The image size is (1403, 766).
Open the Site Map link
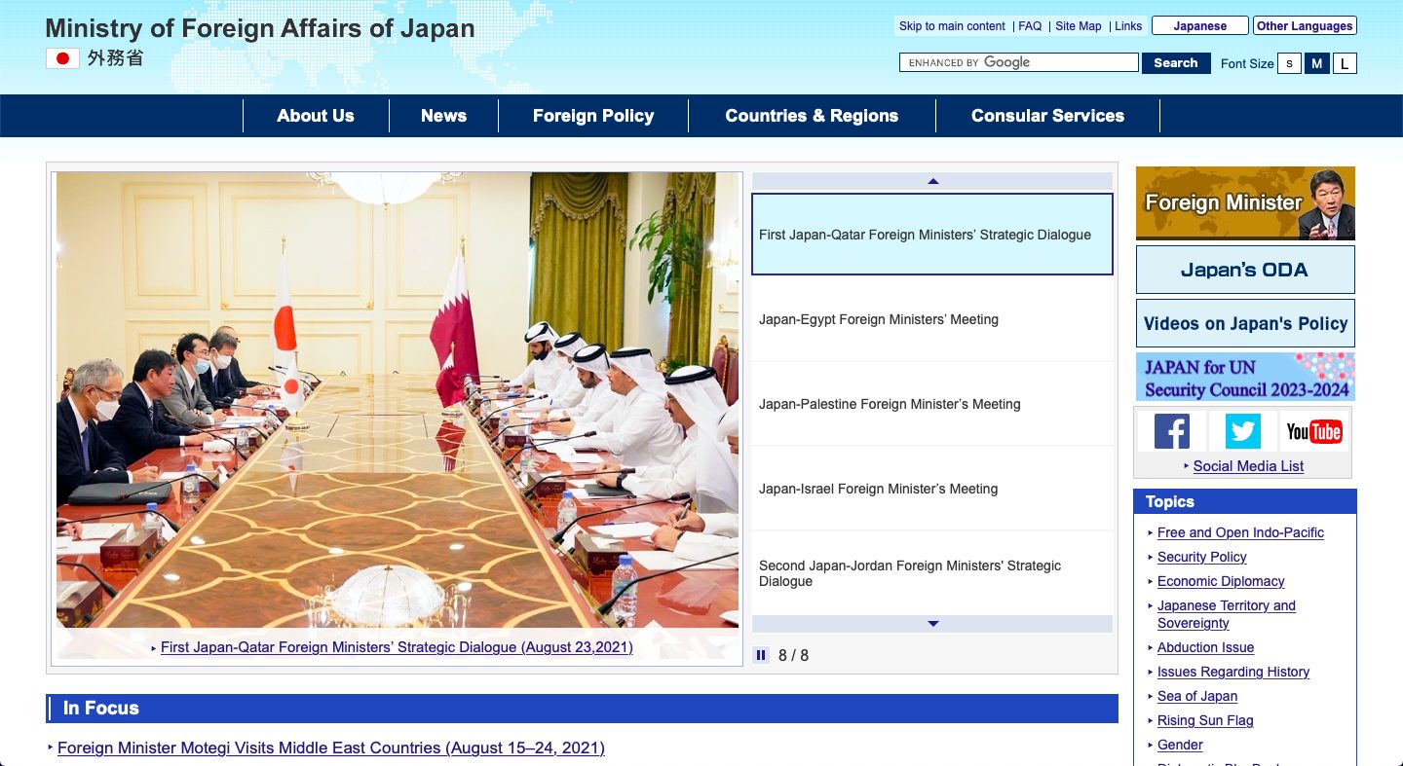pyautogui.click(x=1079, y=26)
